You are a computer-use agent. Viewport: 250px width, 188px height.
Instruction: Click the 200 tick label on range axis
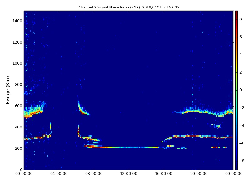(x=18, y=148)
